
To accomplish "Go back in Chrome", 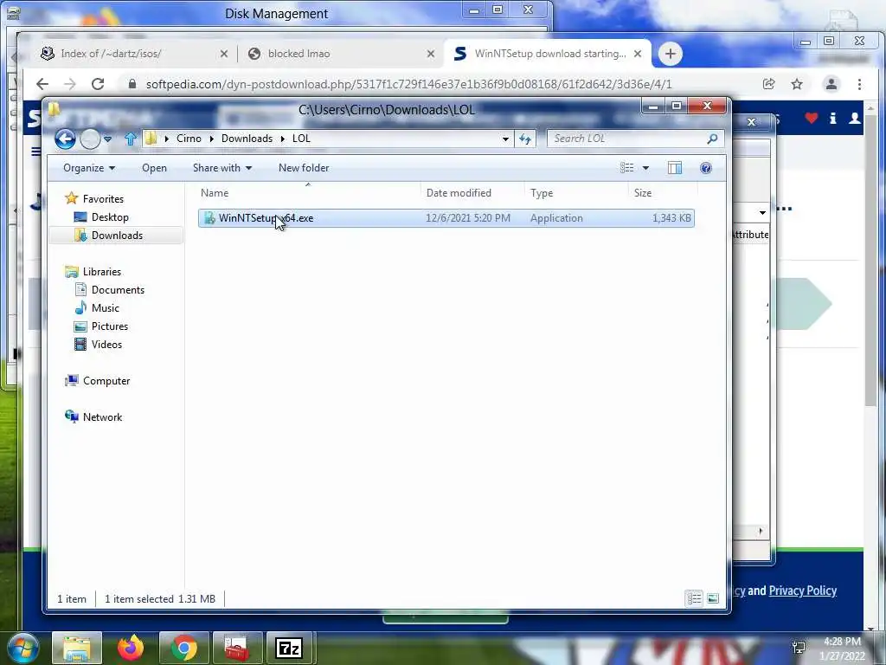I will tap(42, 84).
